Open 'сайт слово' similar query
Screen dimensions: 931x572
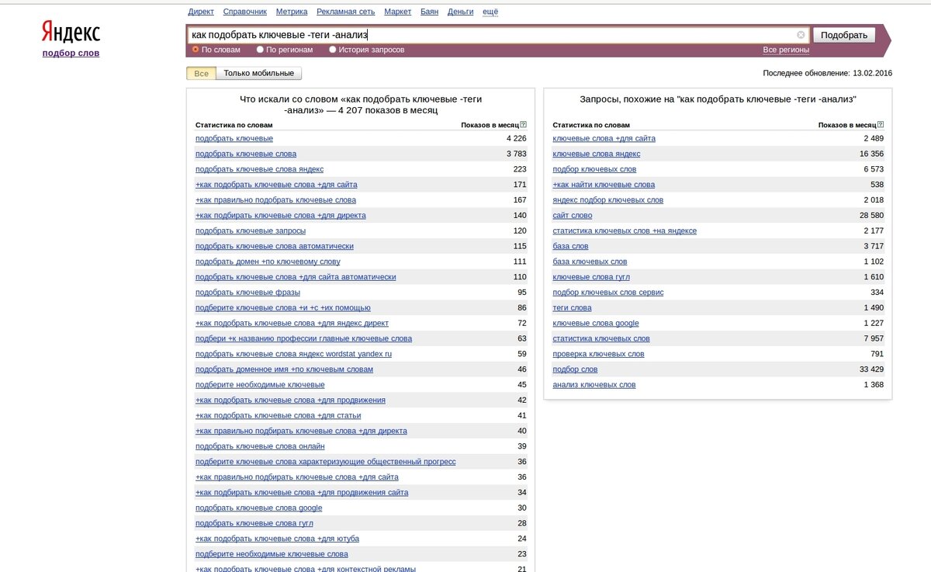[573, 215]
